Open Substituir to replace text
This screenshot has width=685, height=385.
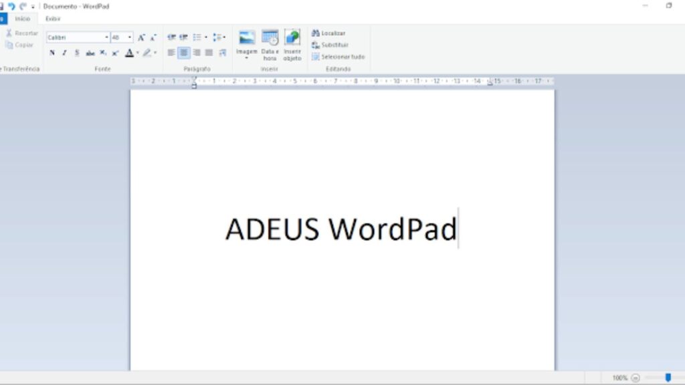click(x=330, y=45)
